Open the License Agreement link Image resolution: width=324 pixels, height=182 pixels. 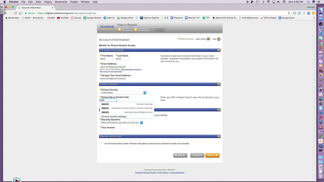(x=177, y=173)
